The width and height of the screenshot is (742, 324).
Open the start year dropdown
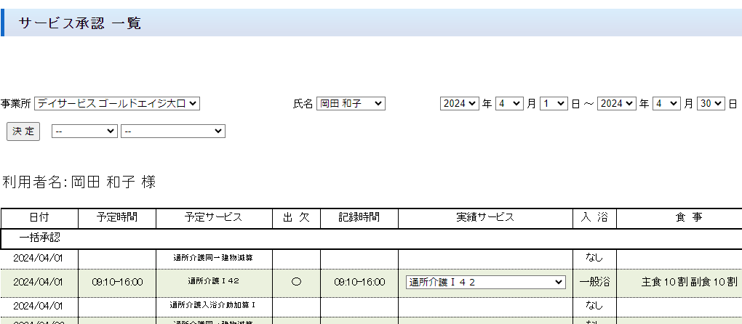(x=459, y=104)
